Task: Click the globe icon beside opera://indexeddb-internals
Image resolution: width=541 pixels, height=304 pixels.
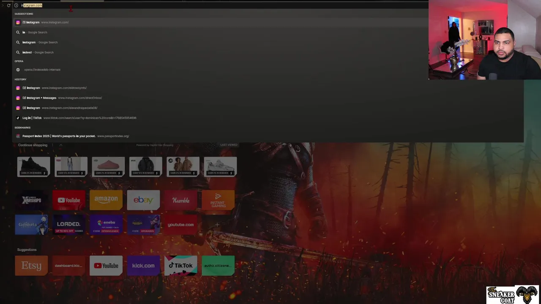Action: click(18, 70)
